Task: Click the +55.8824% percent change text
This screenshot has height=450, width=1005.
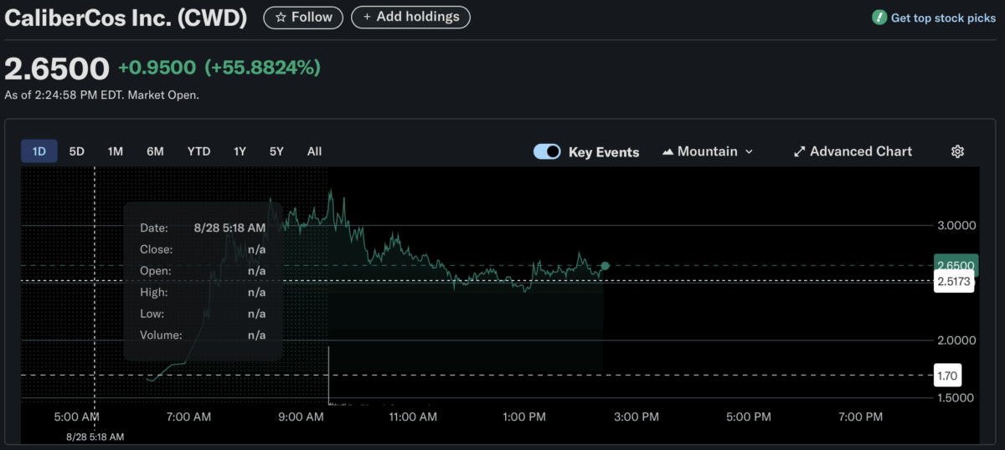Action: (x=263, y=68)
